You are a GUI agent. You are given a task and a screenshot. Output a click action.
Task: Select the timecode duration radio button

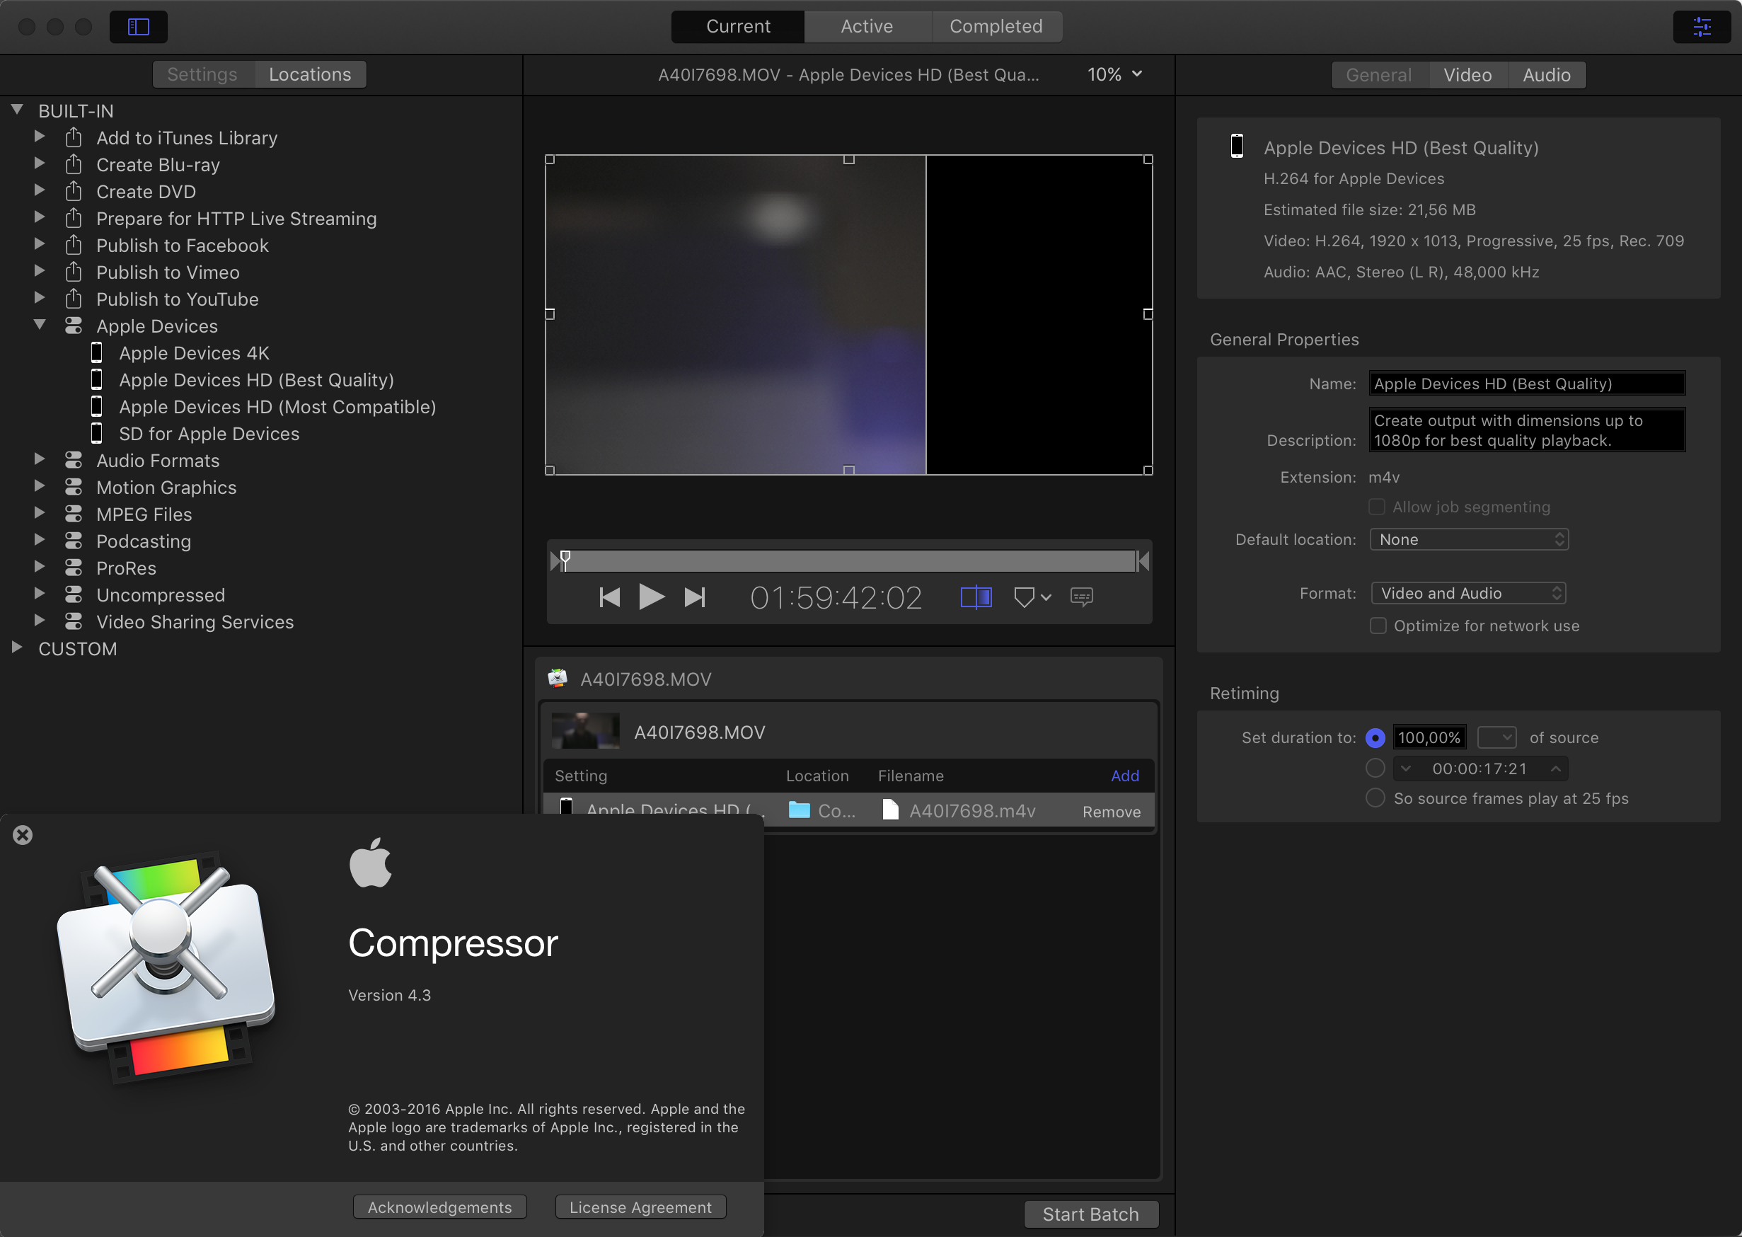[1375, 768]
